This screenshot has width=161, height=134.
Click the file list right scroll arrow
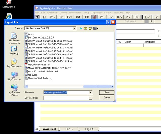(112, 86)
